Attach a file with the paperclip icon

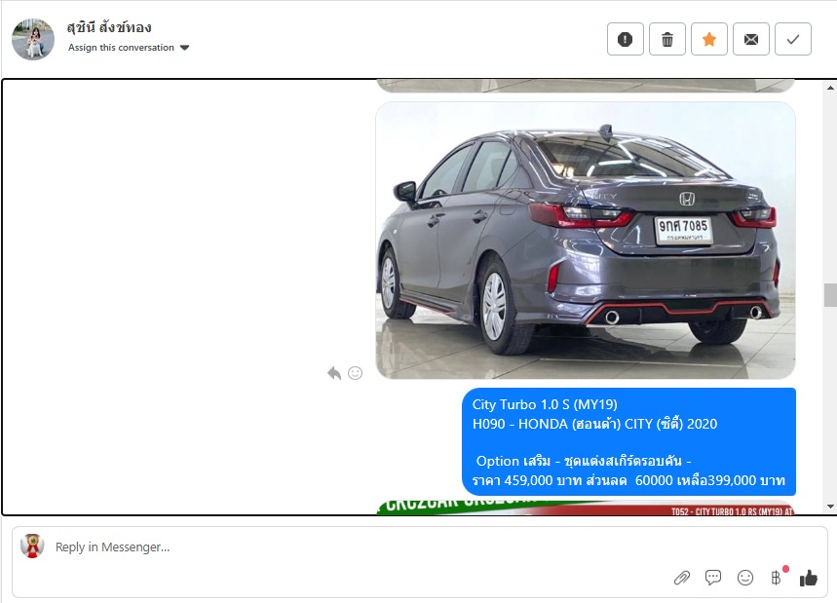(682, 578)
